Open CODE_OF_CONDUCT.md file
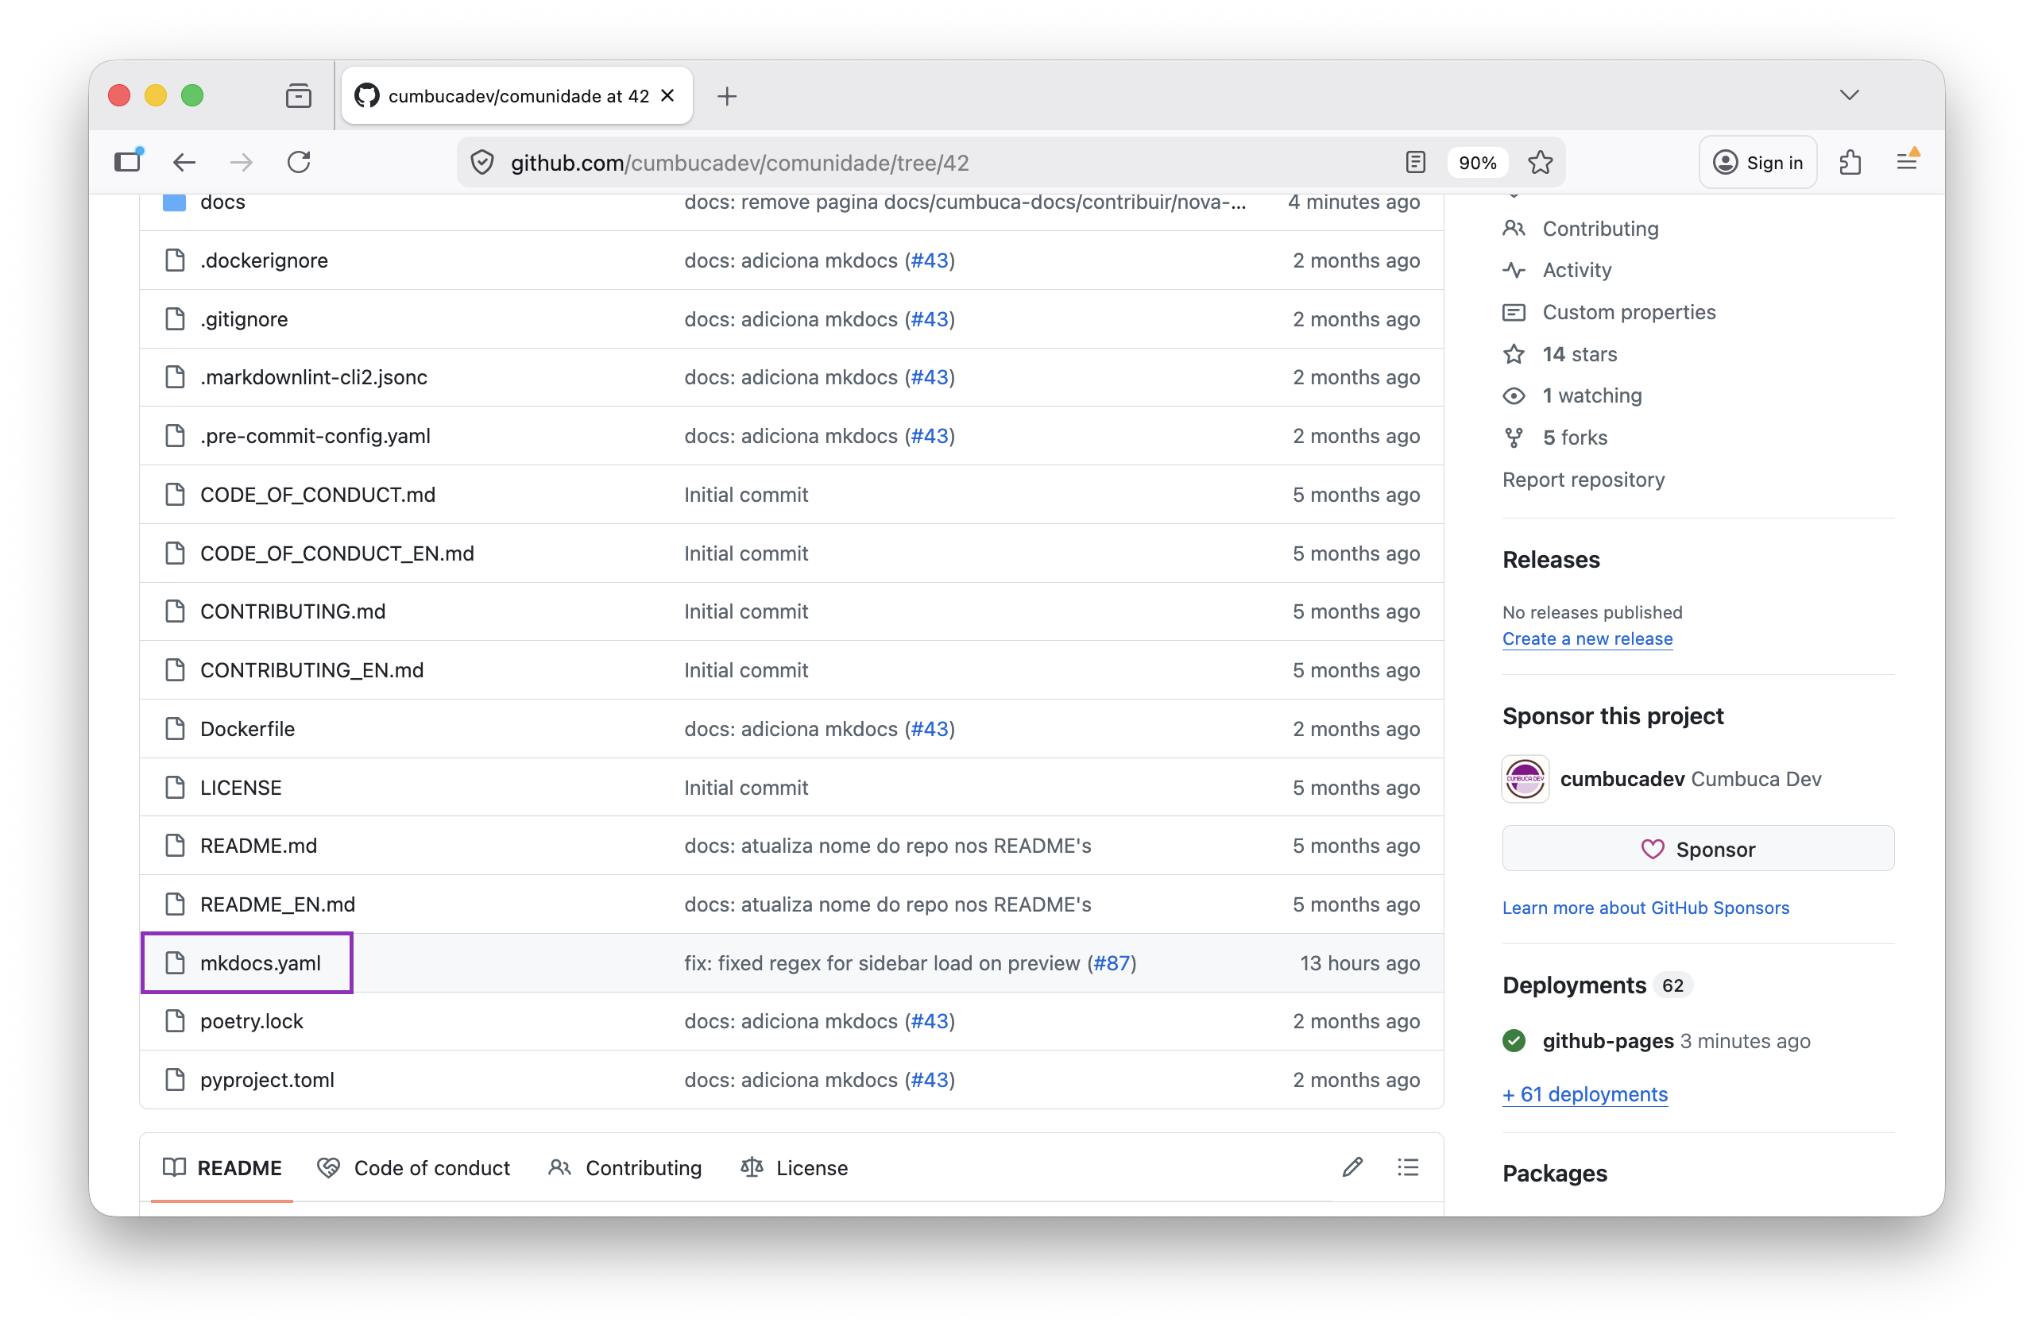Viewport: 2034px width, 1334px height. tap(318, 495)
